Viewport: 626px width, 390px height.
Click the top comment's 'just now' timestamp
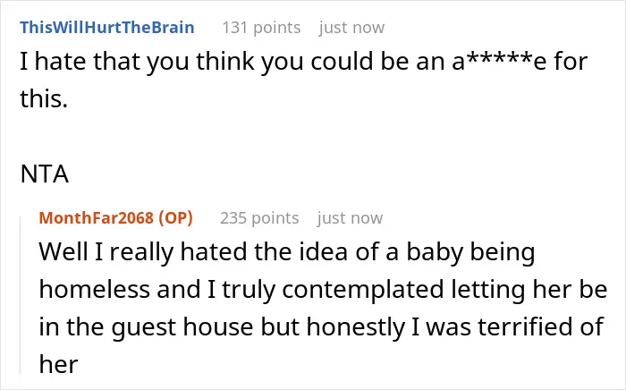tap(351, 28)
